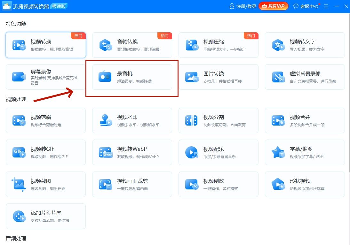Image resolution: width=350 pixels, height=245 pixels.
Task: Click the 添加/去除背景音乐 description
Action: (x=220, y=157)
